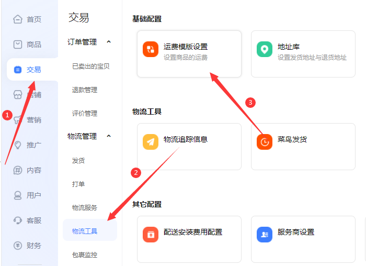
Task: Click the green 地址库 location pin icon
Action: pos(265,50)
